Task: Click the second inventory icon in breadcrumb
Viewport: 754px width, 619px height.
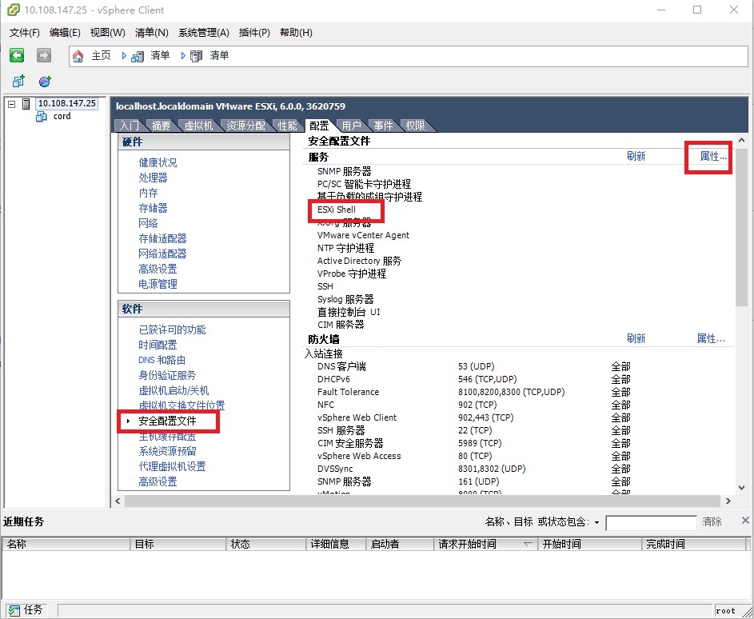Action: (196, 56)
